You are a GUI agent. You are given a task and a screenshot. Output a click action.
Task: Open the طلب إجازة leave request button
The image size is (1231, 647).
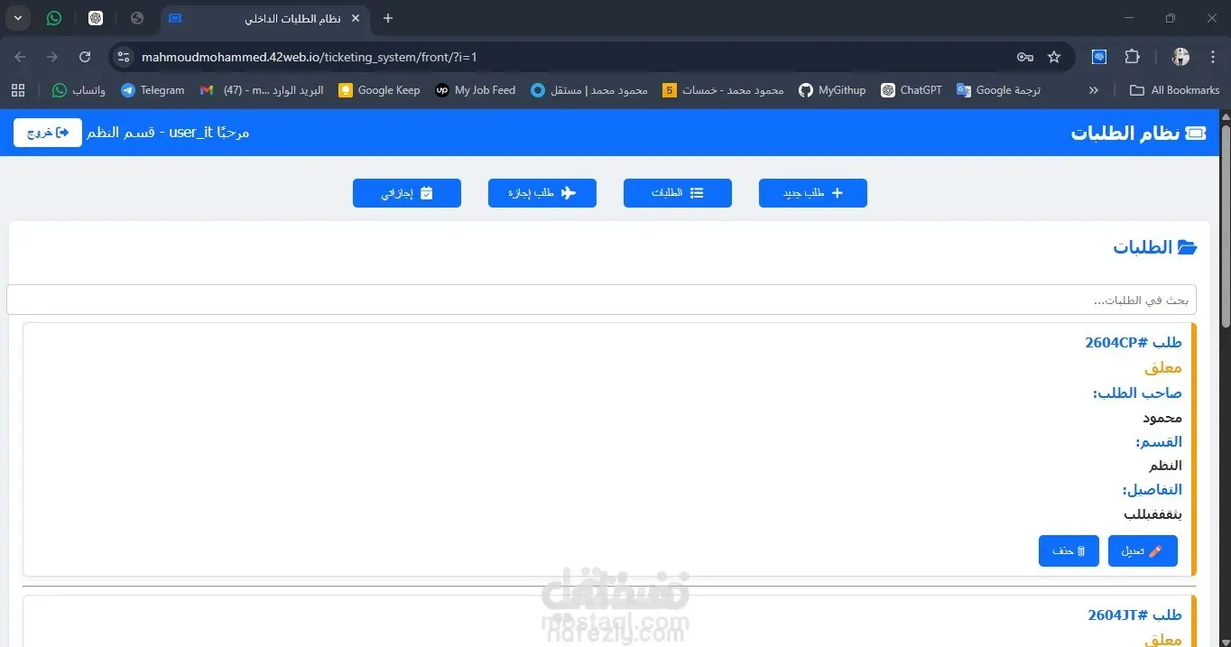(542, 193)
